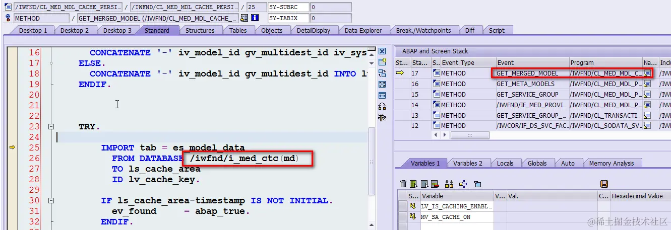Open the Memory Analysis tab
The height and width of the screenshot is (230, 671).
point(611,163)
